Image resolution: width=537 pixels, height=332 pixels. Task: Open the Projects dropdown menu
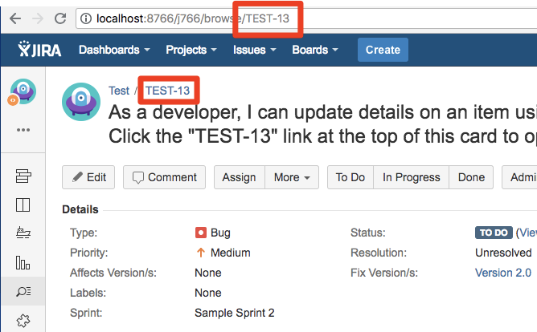(x=191, y=50)
